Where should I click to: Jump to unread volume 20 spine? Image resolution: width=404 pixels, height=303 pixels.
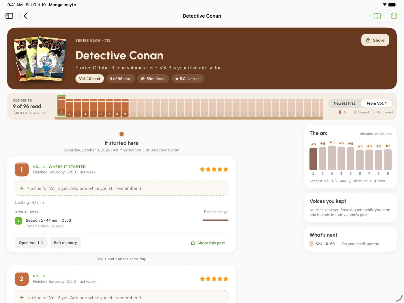tap(212, 108)
